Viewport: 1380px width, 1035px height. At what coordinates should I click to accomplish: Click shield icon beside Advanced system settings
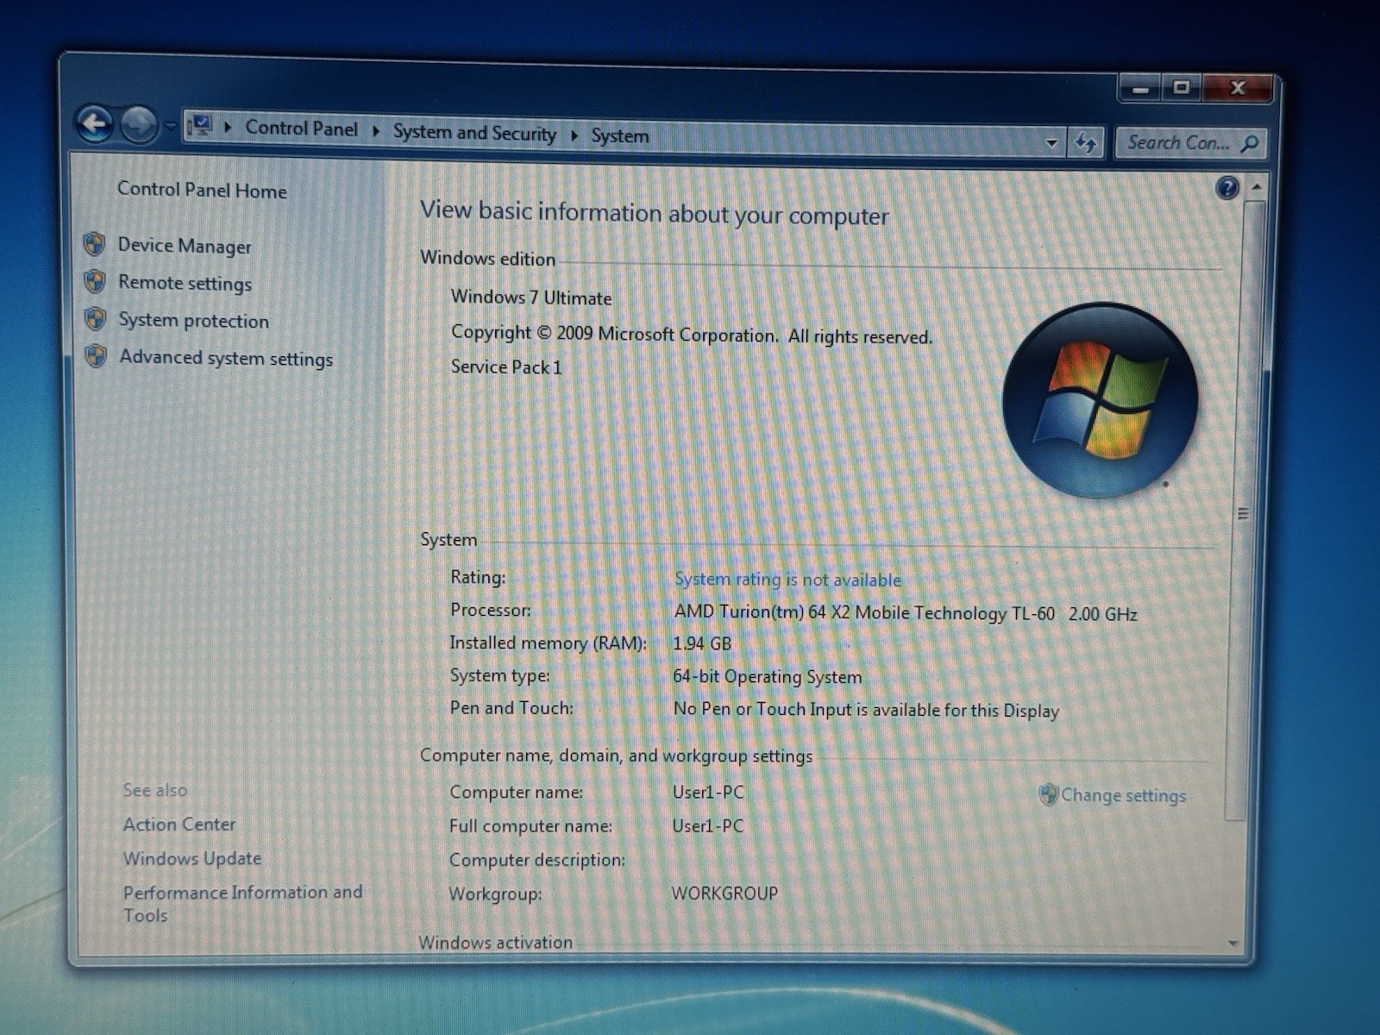point(97,355)
